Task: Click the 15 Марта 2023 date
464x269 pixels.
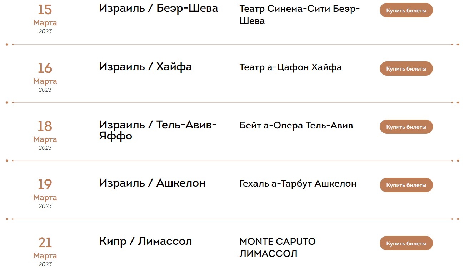Action: coord(45,19)
